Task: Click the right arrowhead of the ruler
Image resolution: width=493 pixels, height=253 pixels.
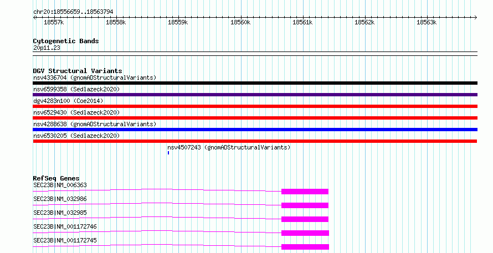Action: [x=476, y=18]
